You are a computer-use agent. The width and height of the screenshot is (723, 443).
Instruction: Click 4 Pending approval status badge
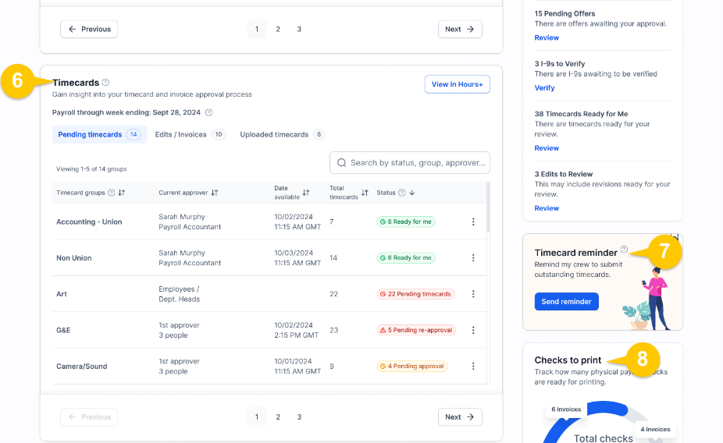412,366
